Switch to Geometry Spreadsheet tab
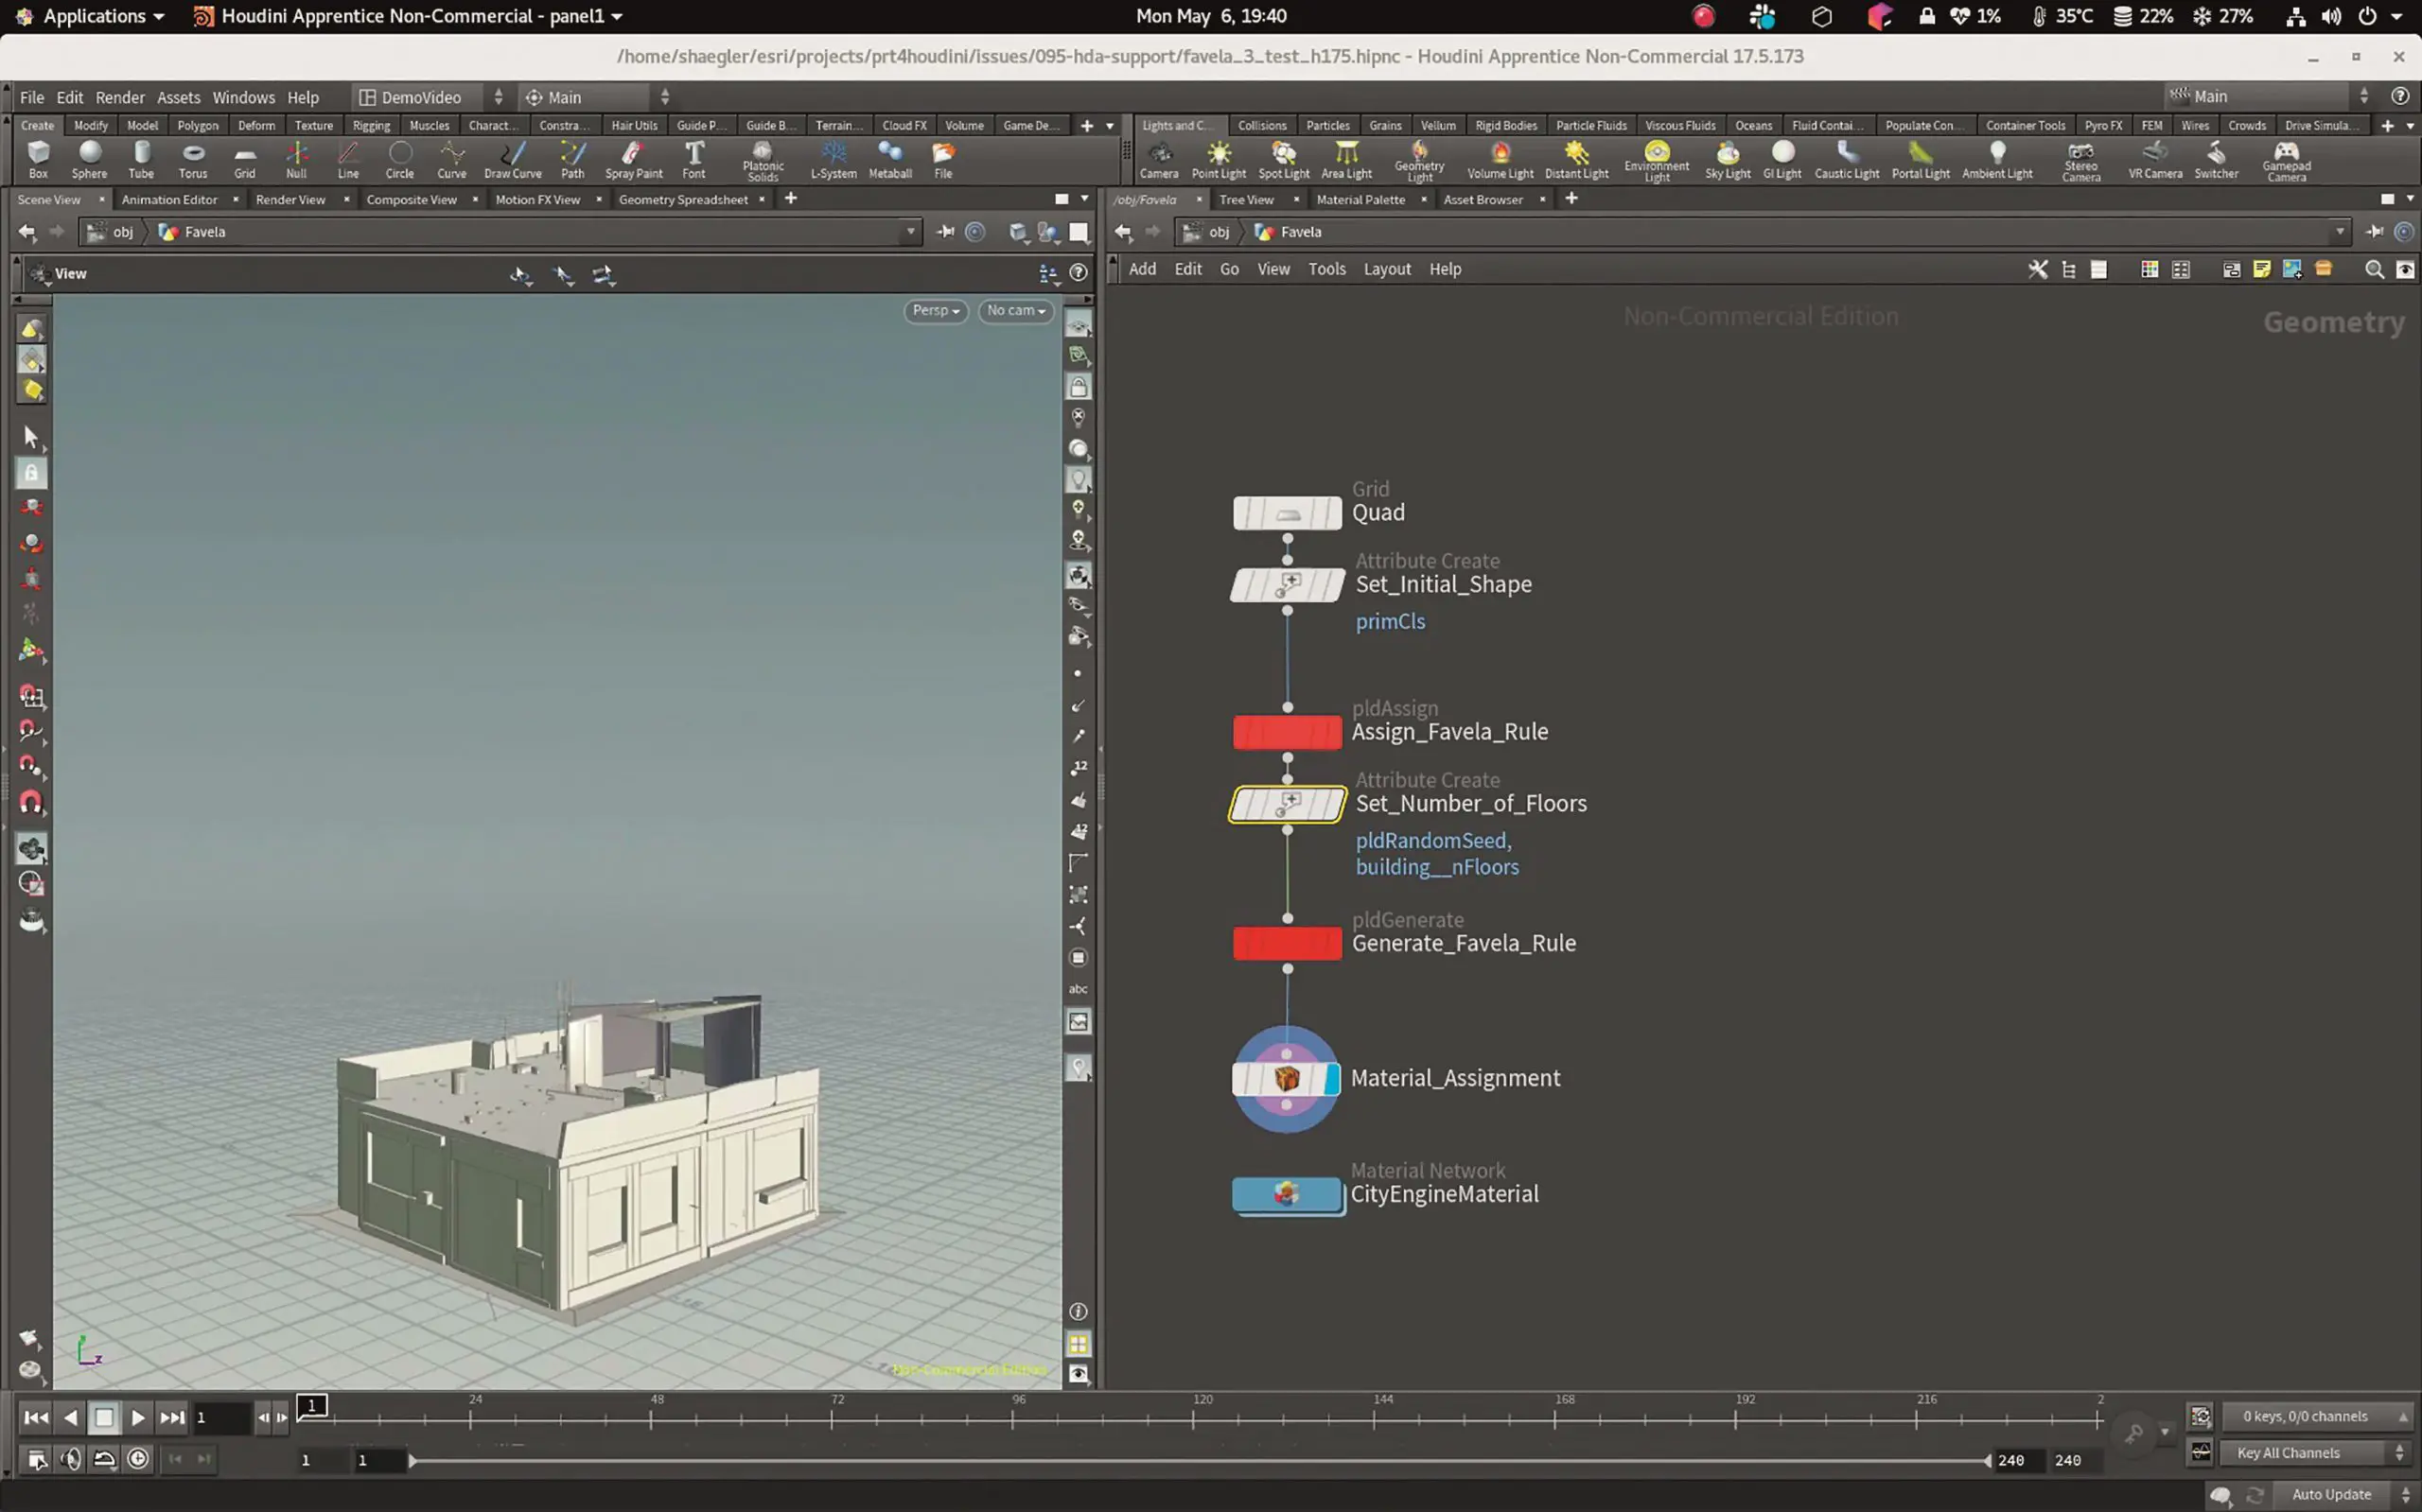 tap(682, 199)
